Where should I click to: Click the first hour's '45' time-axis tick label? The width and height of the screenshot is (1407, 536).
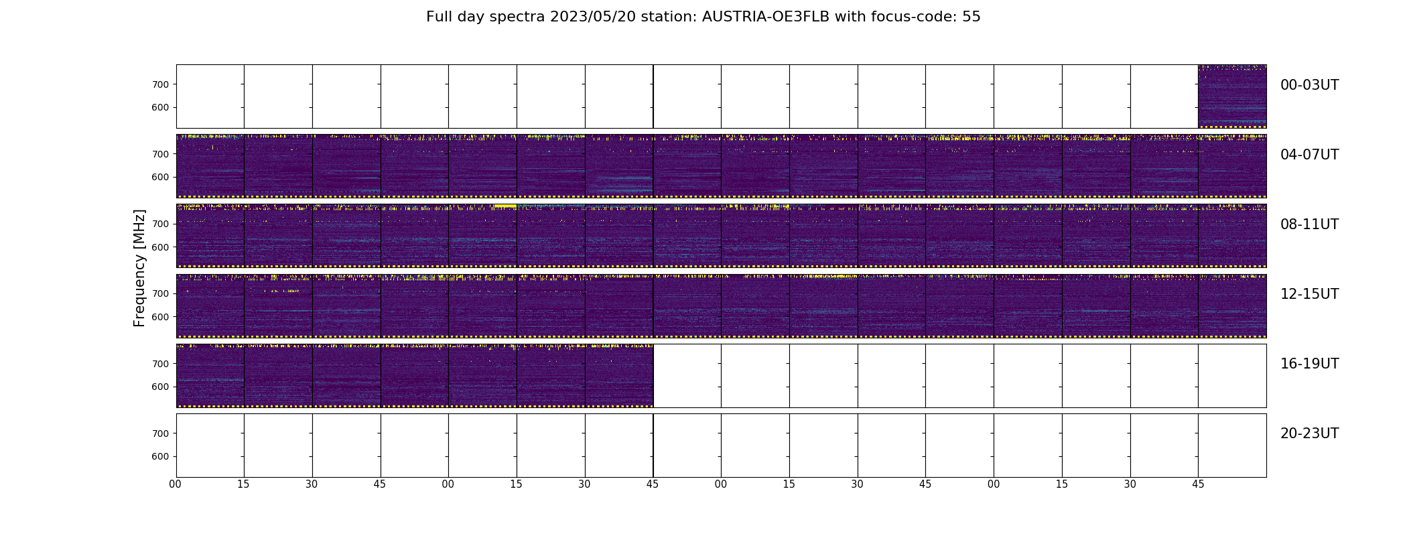(x=380, y=484)
